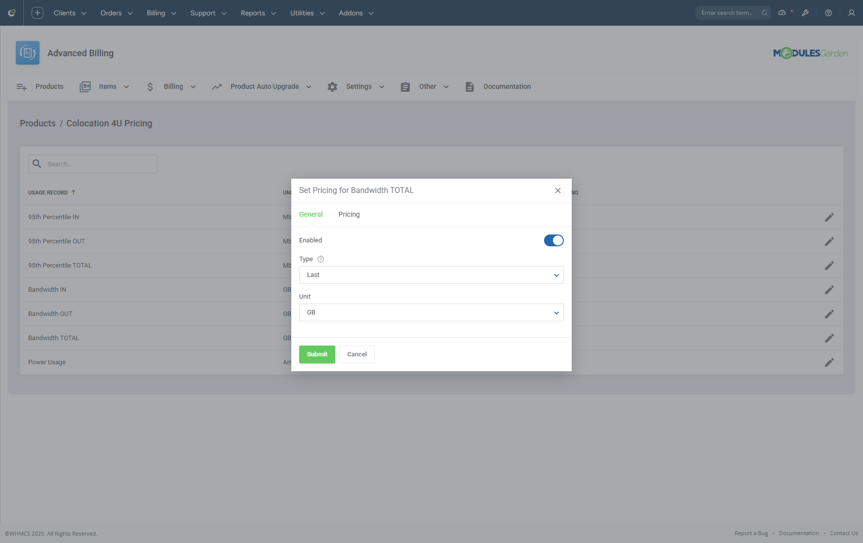Viewport: 863px width, 543px height.
Task: Click the Contact Us footer link
Action: [x=844, y=533]
